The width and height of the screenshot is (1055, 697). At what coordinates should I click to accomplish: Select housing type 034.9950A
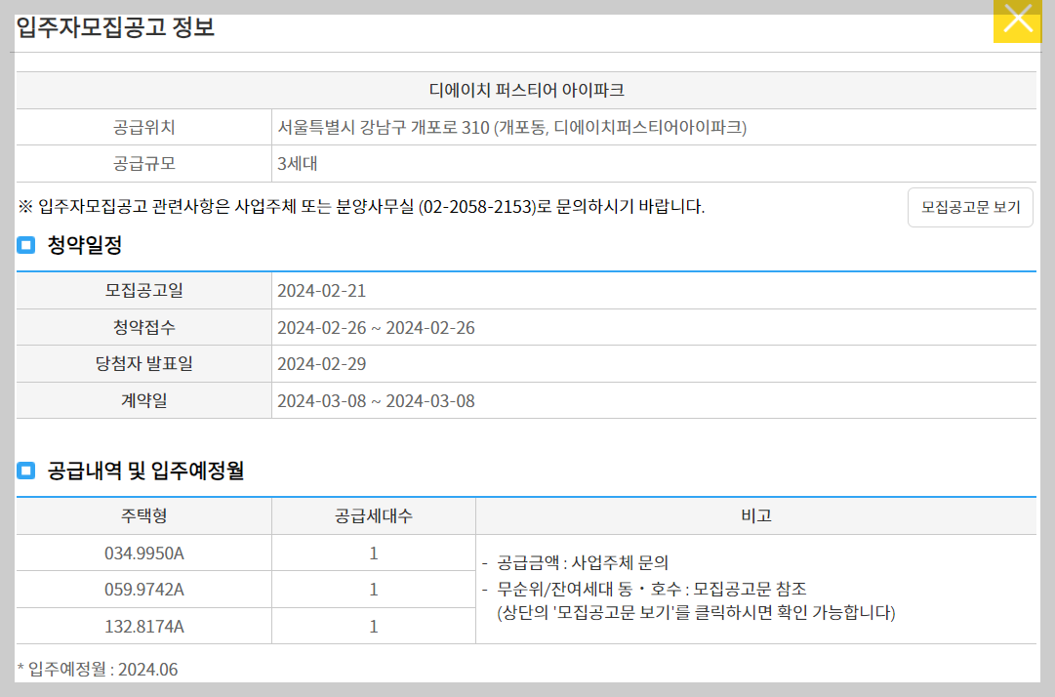point(144,553)
